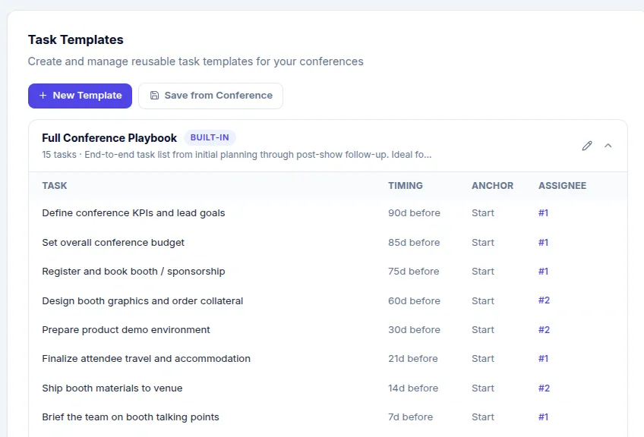Click assignee #2 on Ship booth materials row
This screenshot has height=437, width=644.
544,388
